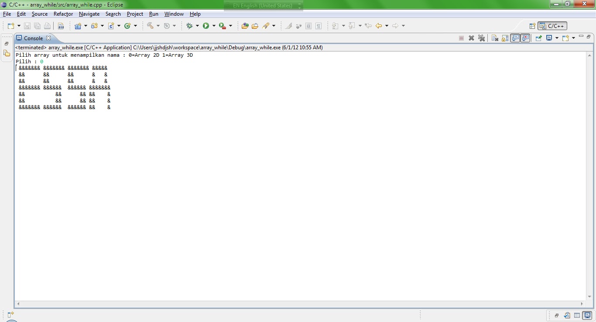
Task: Open the Run menu
Action: [154, 14]
